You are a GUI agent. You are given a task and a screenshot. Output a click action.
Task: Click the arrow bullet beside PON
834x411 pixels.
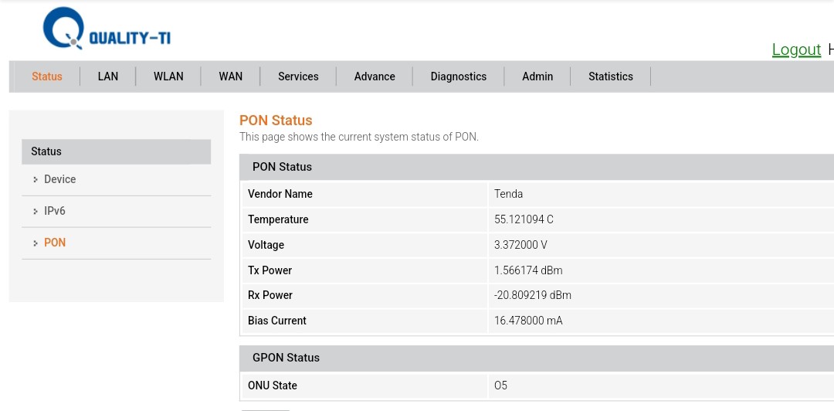(x=36, y=243)
